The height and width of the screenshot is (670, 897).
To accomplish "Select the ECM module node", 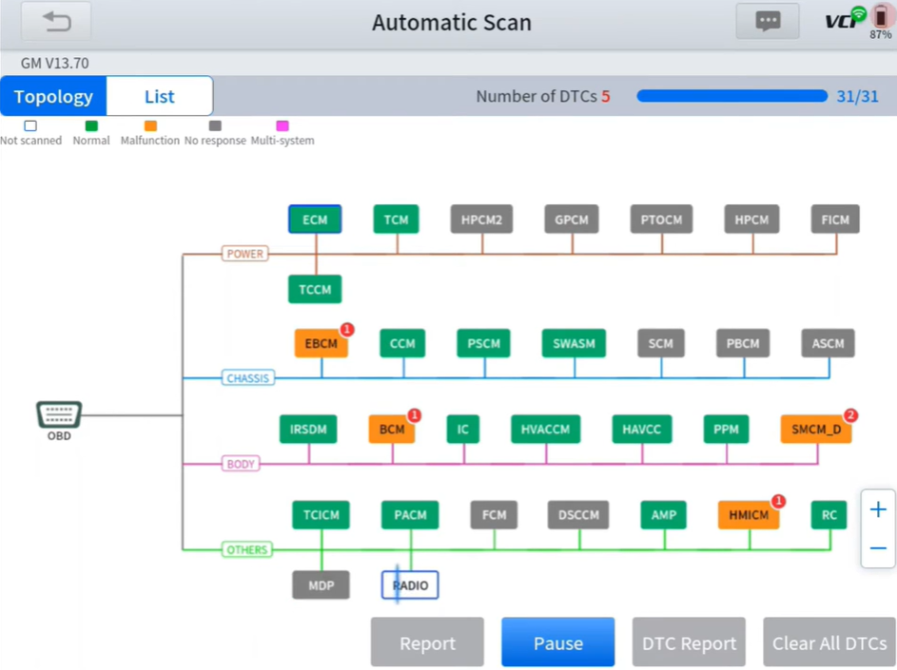I will (x=315, y=220).
